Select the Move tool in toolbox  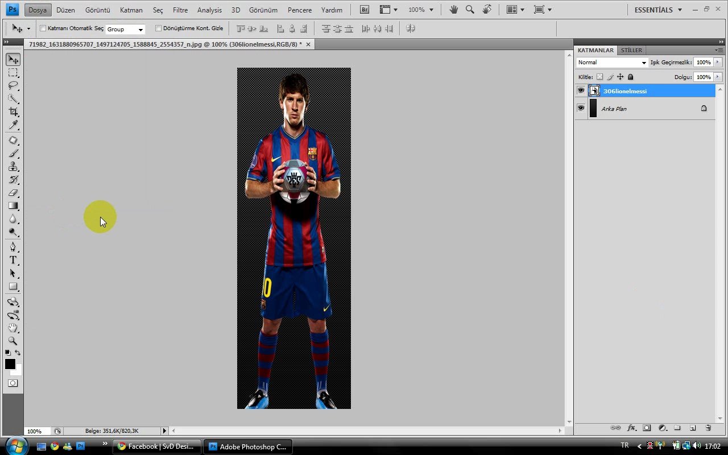tap(13, 60)
